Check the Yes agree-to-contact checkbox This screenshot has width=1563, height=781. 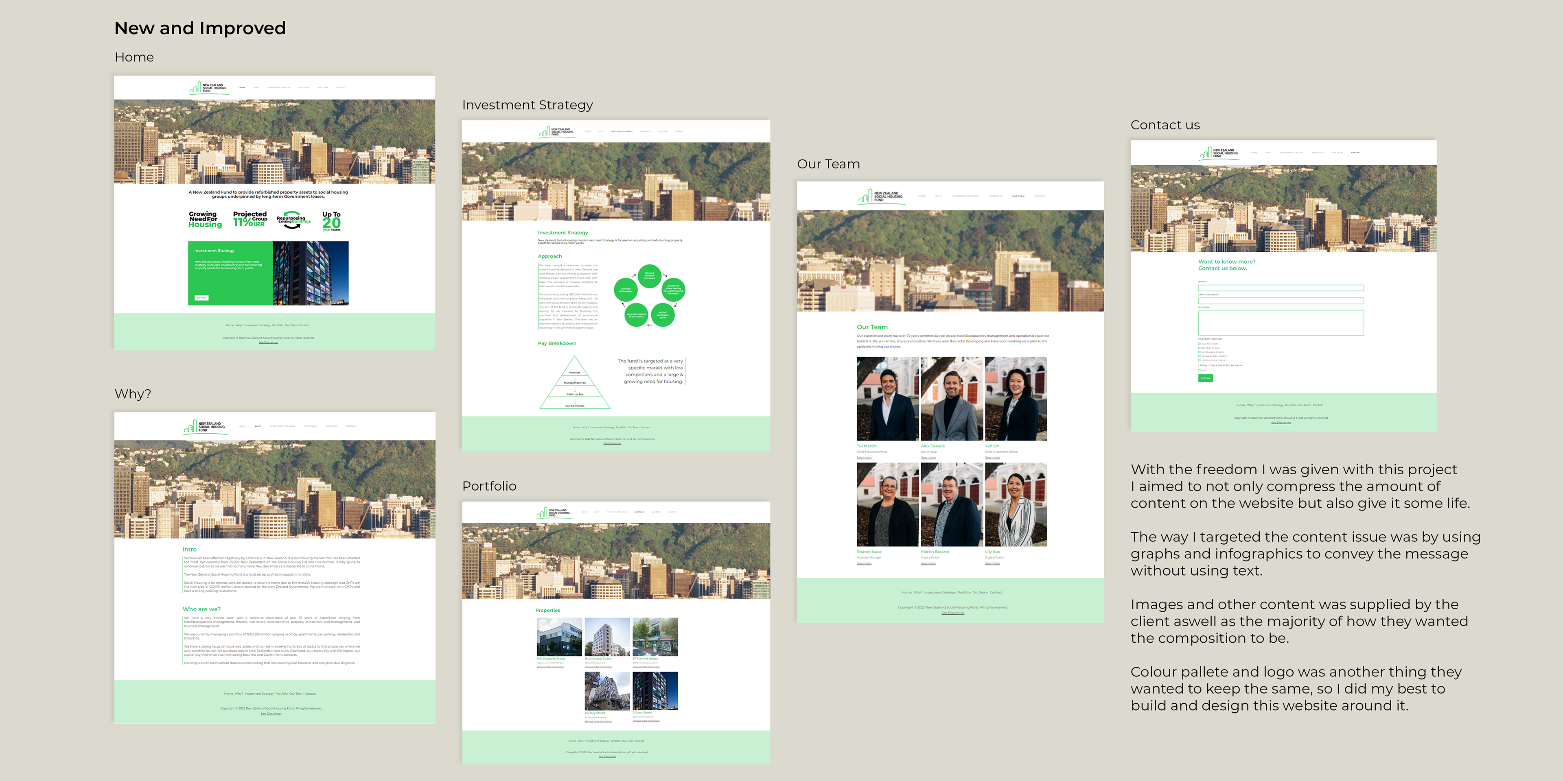pos(1200,371)
